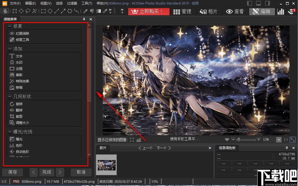Select the Hand tool in the toolbar
The image size is (298, 186).
[x=5, y=11]
